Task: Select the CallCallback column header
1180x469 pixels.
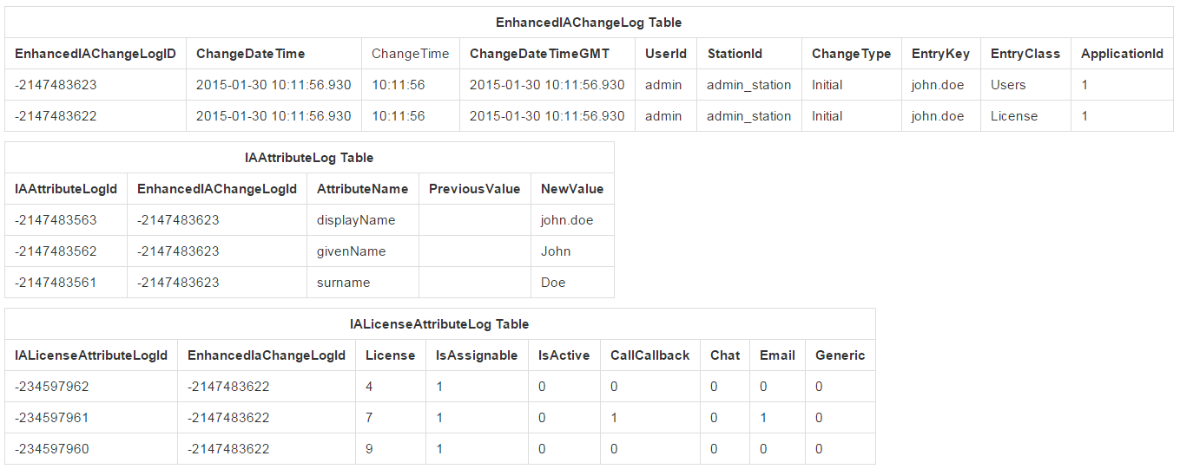Action: pyautogui.click(x=649, y=355)
